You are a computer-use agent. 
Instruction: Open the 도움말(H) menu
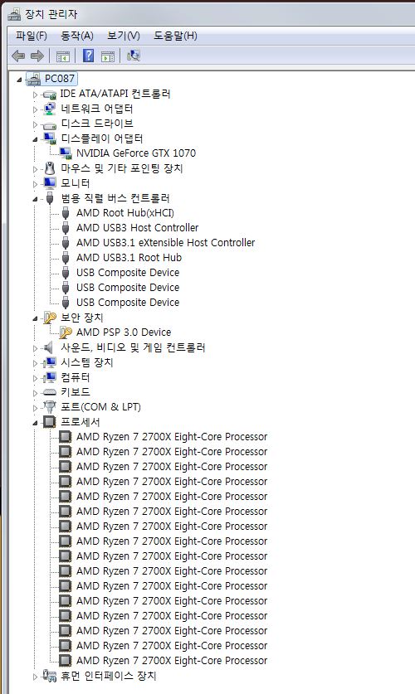pyautogui.click(x=175, y=36)
